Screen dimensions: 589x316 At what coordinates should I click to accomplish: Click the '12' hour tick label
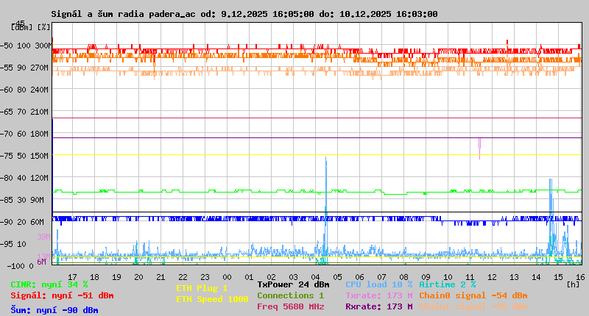(x=492, y=277)
